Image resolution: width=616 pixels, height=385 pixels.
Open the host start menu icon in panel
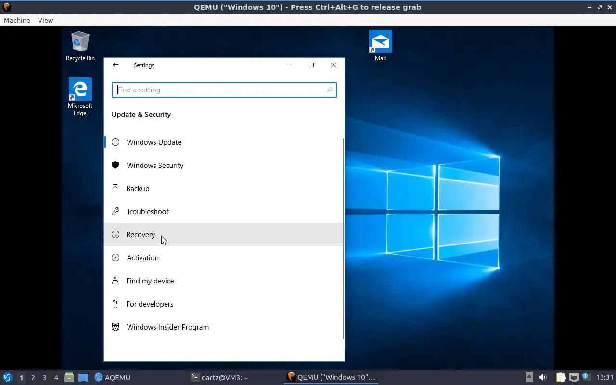[7, 377]
